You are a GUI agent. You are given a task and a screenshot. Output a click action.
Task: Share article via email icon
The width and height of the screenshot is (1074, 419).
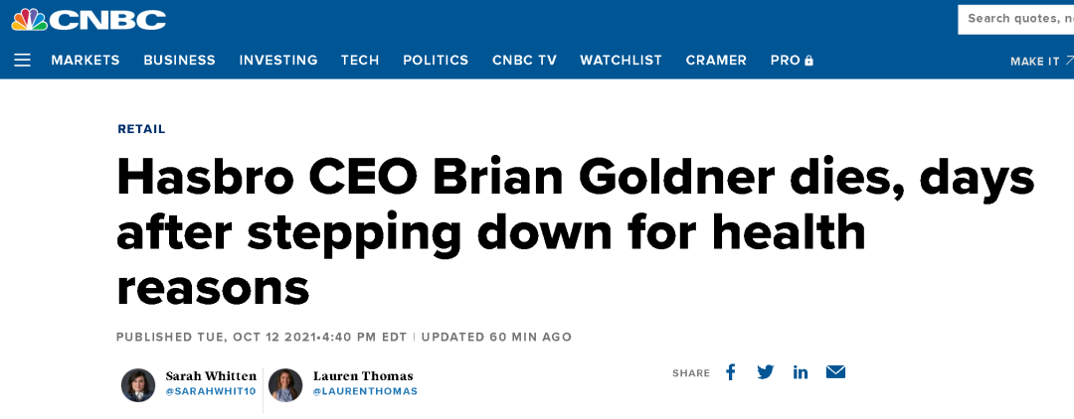[x=835, y=372]
